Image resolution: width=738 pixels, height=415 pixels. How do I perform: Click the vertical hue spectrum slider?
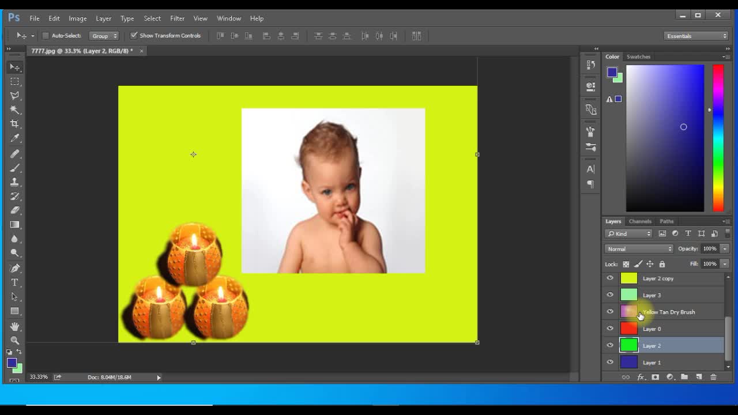718,138
